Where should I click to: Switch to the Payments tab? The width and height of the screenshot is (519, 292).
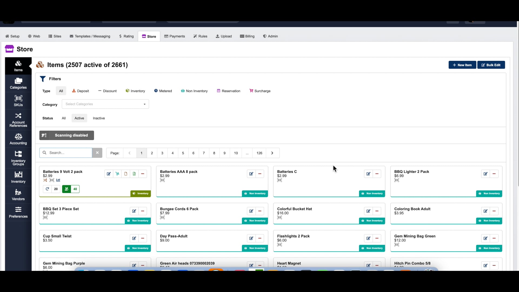pos(175,36)
